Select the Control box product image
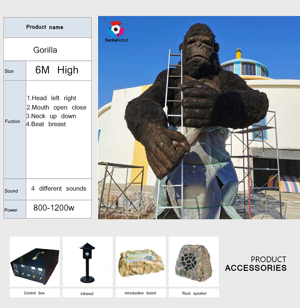Screen dimensions: 300x308 35,261
